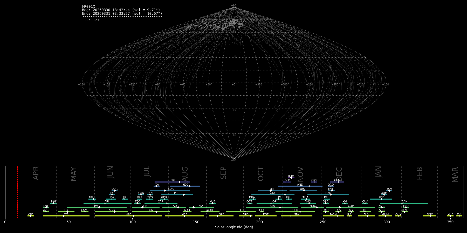Select the peak marker on the CTA bar
The image size is (467, 233).
coord(285,195)
